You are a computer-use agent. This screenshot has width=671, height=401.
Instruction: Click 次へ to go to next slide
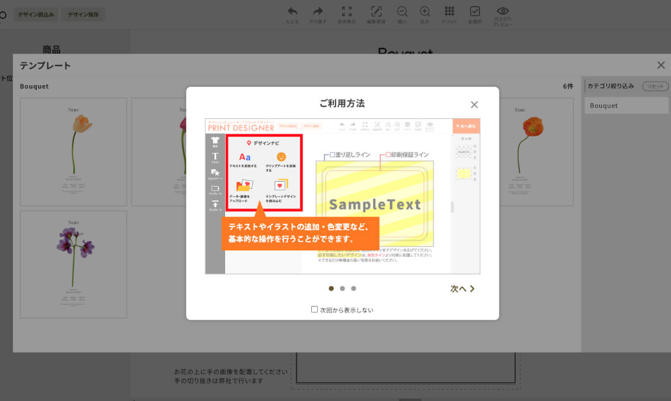(462, 288)
